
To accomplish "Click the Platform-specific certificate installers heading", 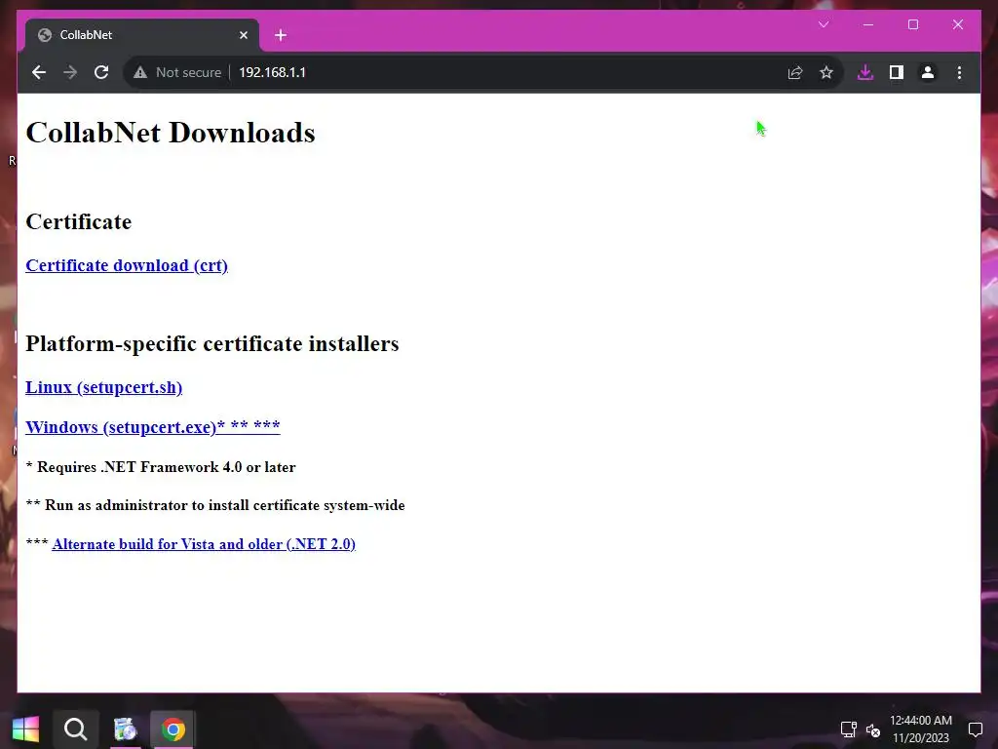I will (211, 343).
